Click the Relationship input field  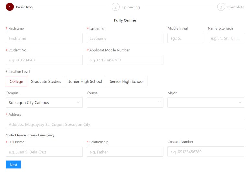point(125,152)
